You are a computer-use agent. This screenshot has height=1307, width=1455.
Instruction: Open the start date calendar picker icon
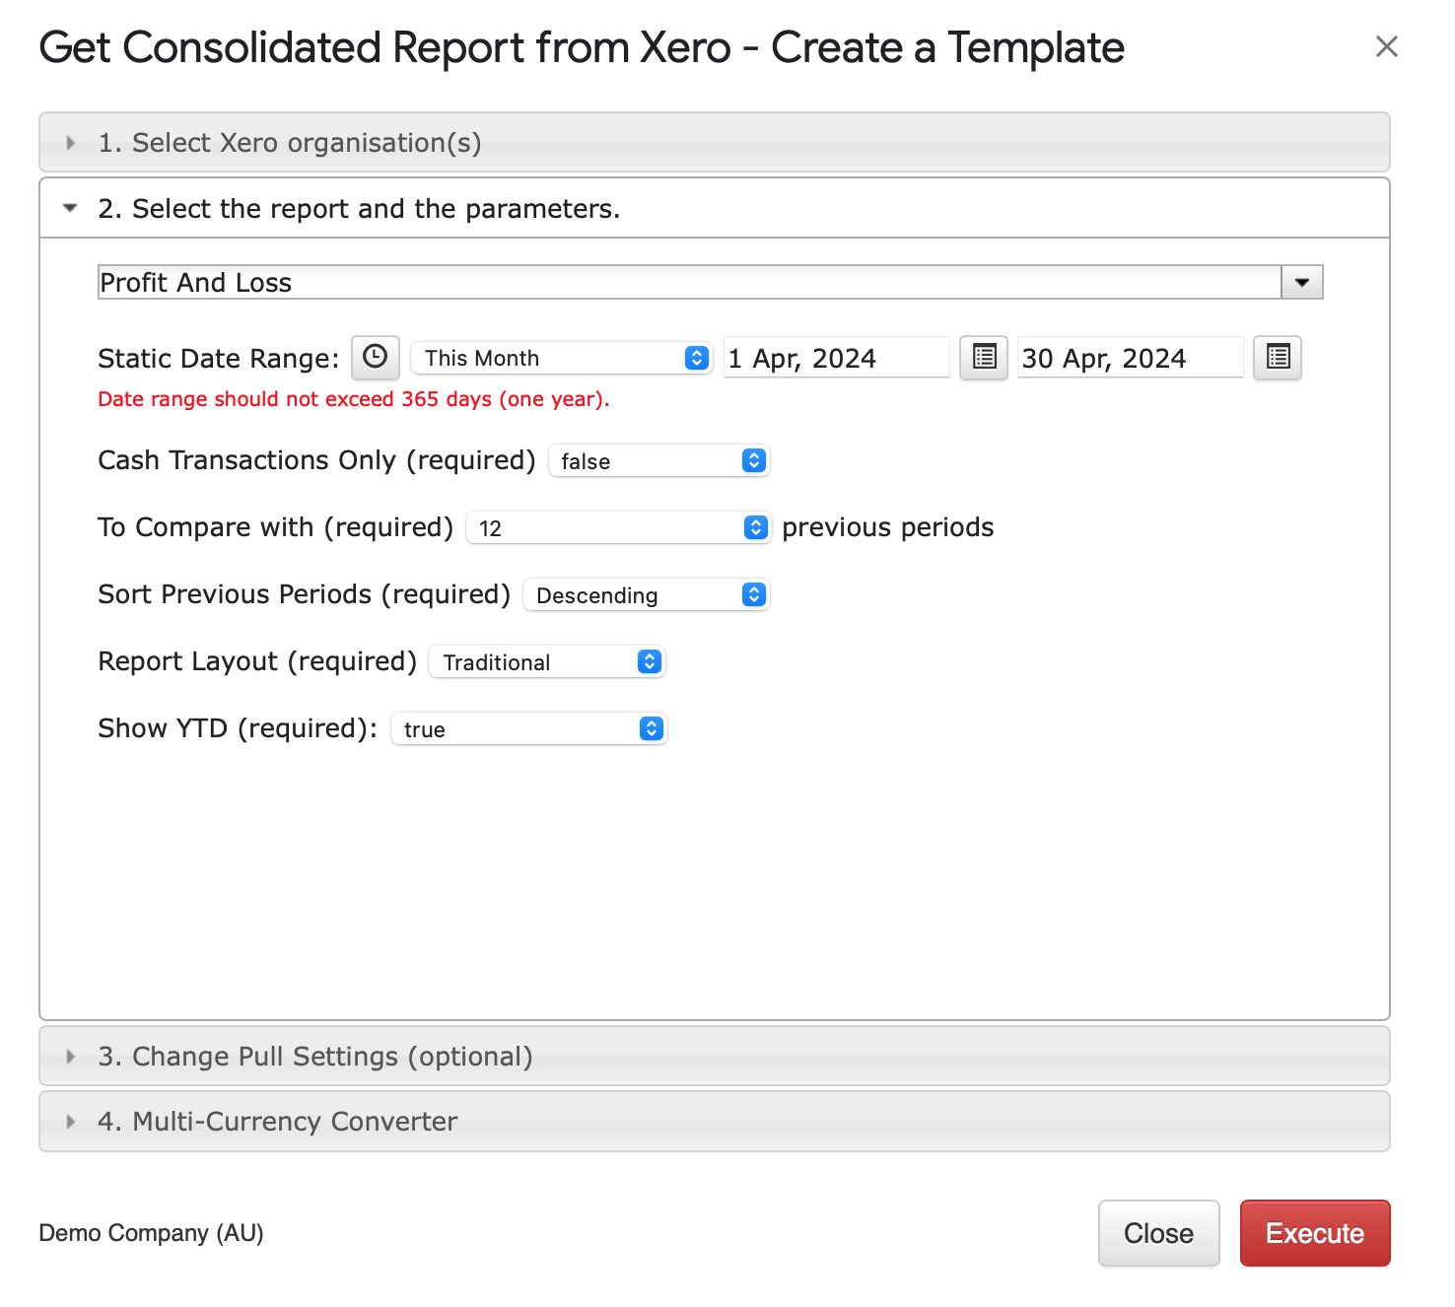pyautogui.click(x=984, y=357)
